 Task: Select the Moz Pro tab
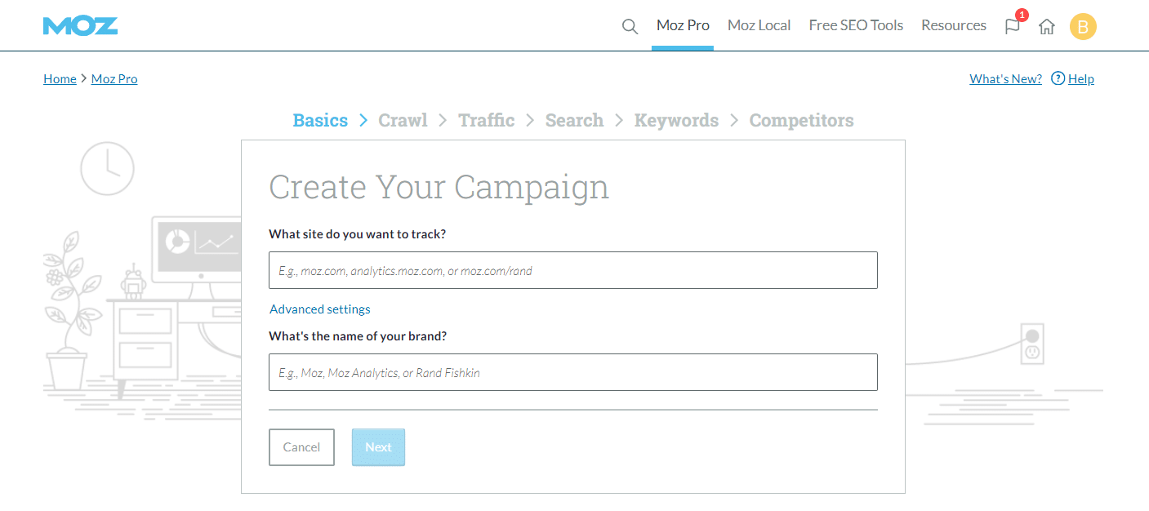(x=683, y=25)
